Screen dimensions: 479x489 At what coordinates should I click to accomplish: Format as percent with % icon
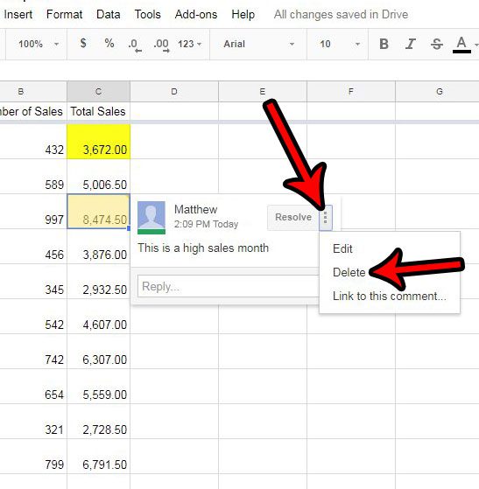pyautogui.click(x=109, y=44)
